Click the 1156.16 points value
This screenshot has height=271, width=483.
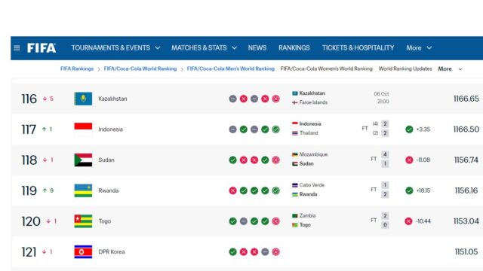click(x=466, y=190)
